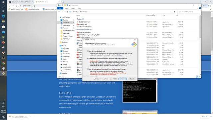The width and height of the screenshot is (213, 120).
Task: Toggle "Only show new options" checkbox
Action: tap(95, 79)
